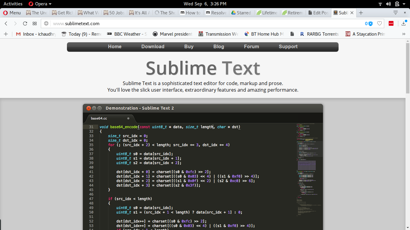This screenshot has height=230, width=410.
Task: Switch to the "It's All A" tab
Action: tap(140, 13)
